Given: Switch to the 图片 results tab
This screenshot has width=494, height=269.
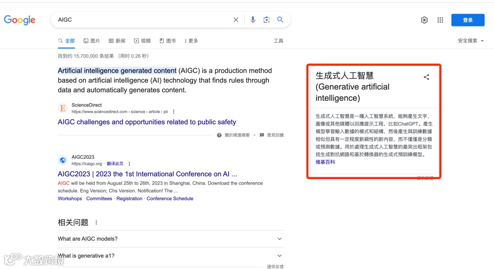Looking at the screenshot, I should point(91,41).
